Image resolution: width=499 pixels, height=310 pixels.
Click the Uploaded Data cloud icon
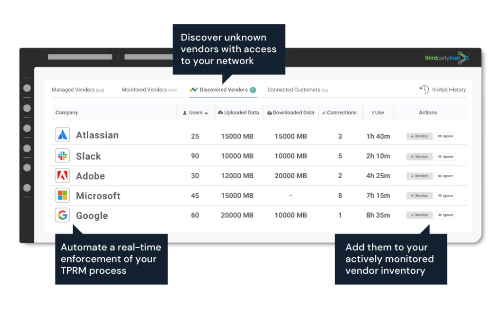220,113
